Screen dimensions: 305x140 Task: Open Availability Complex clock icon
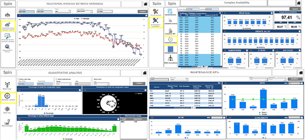point(170,40)
